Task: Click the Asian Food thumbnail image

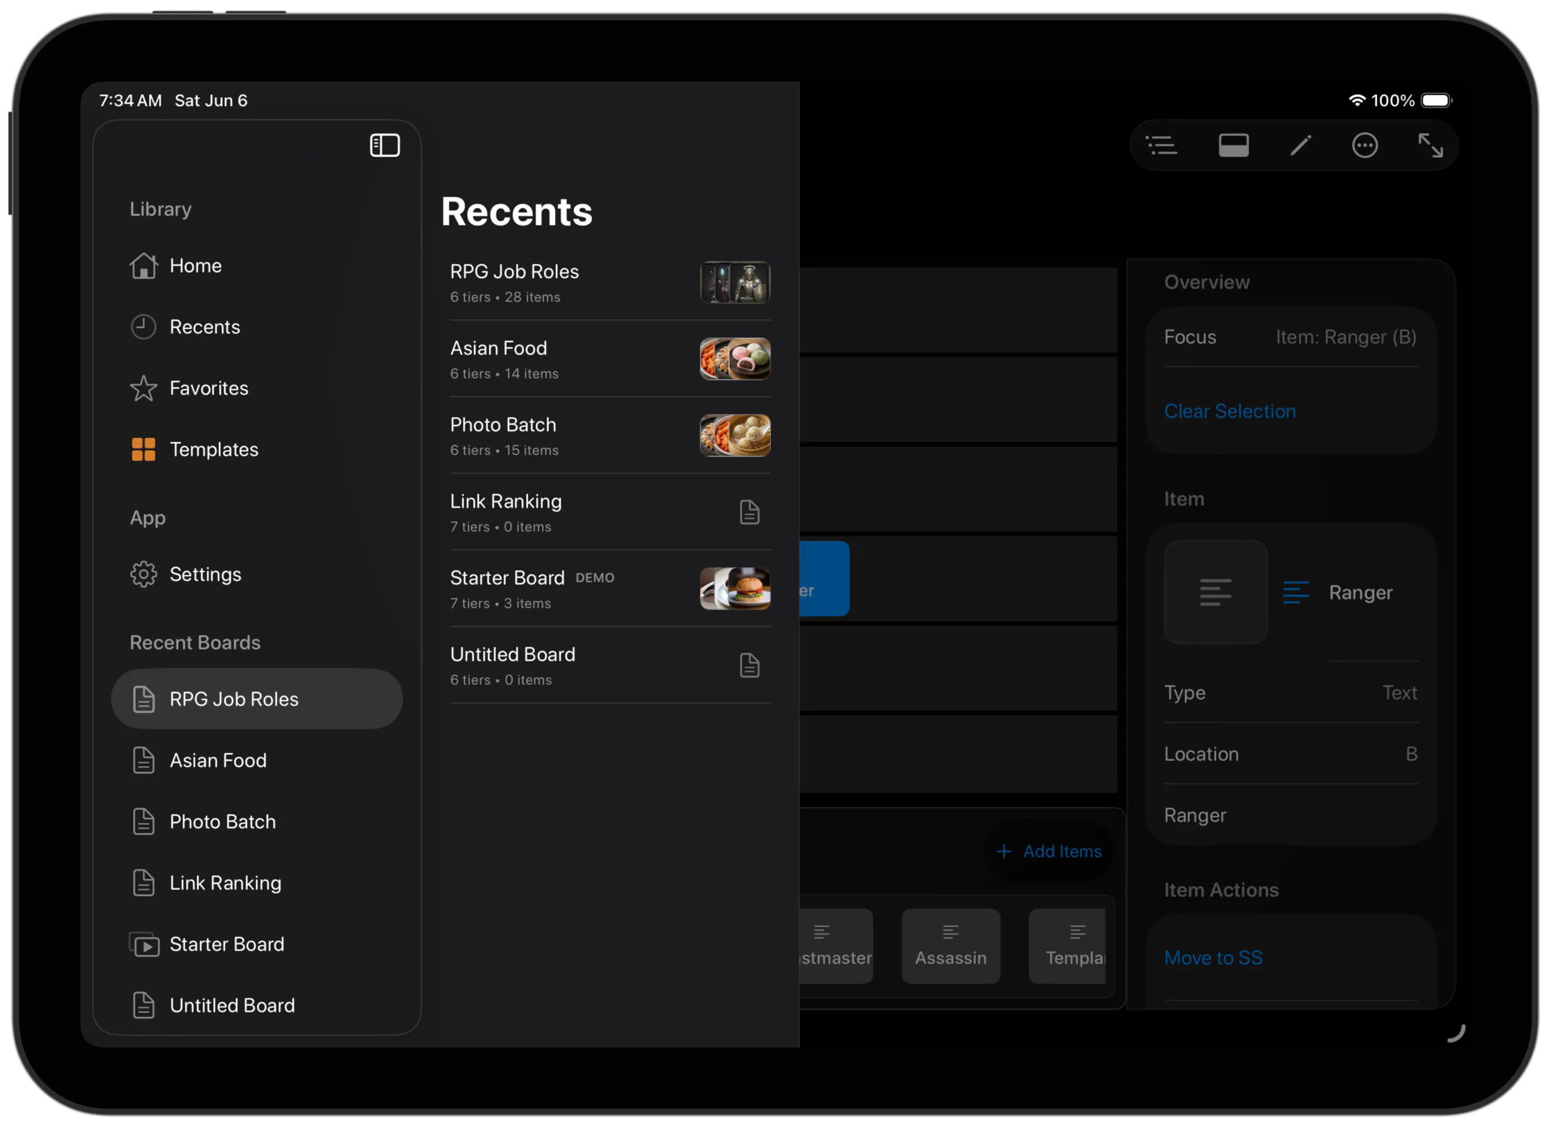Action: [x=735, y=359]
